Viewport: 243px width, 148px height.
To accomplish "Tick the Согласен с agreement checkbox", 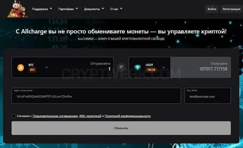I will [13, 116].
